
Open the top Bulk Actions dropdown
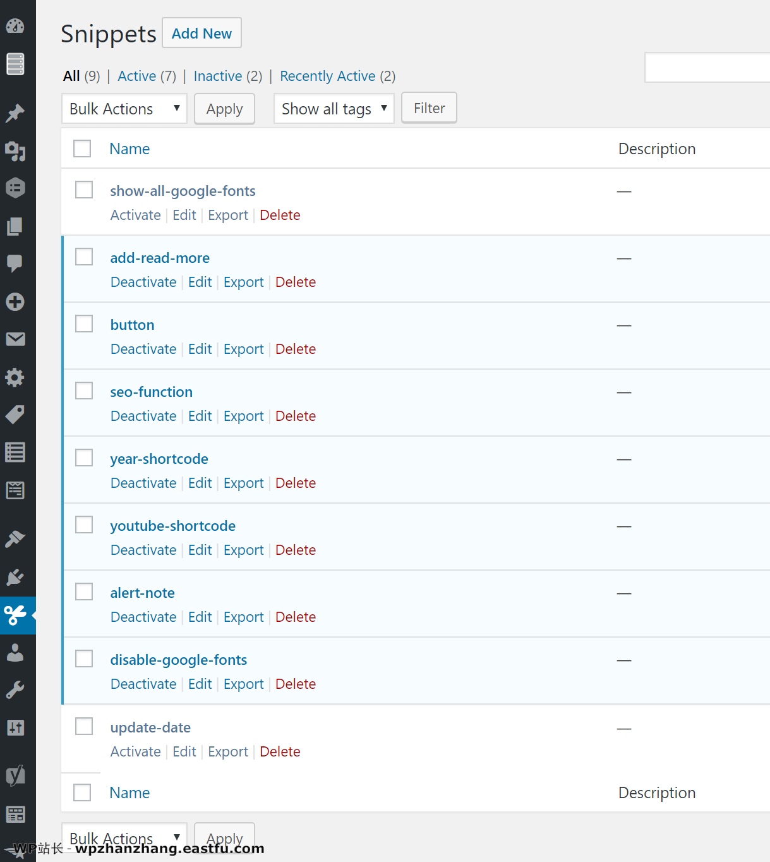124,109
